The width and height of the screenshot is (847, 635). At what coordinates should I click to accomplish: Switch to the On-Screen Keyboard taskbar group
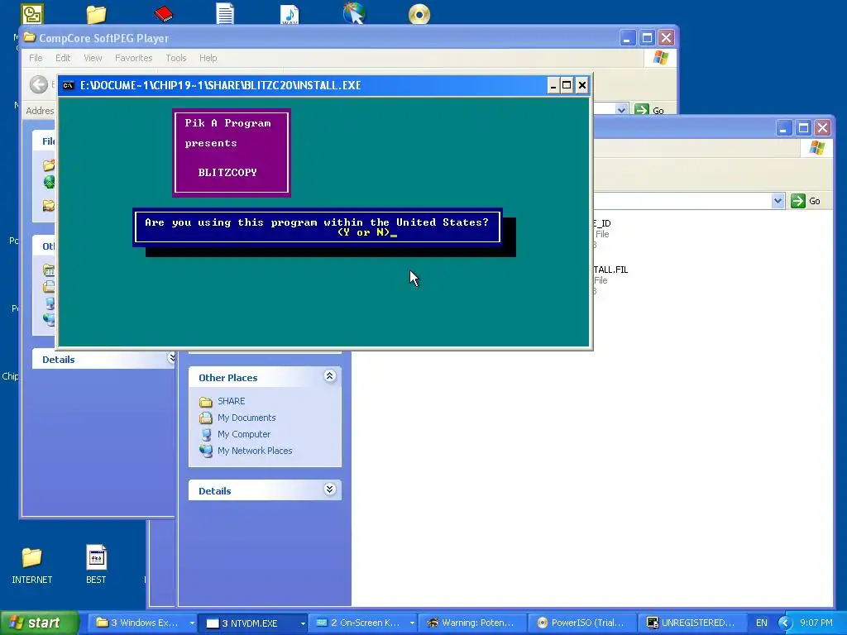(361, 623)
